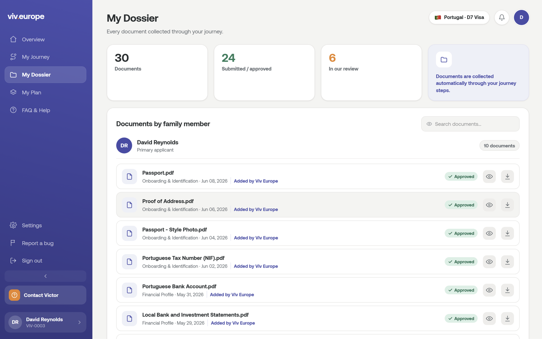Click Report a bug
542x339 pixels.
point(45,243)
